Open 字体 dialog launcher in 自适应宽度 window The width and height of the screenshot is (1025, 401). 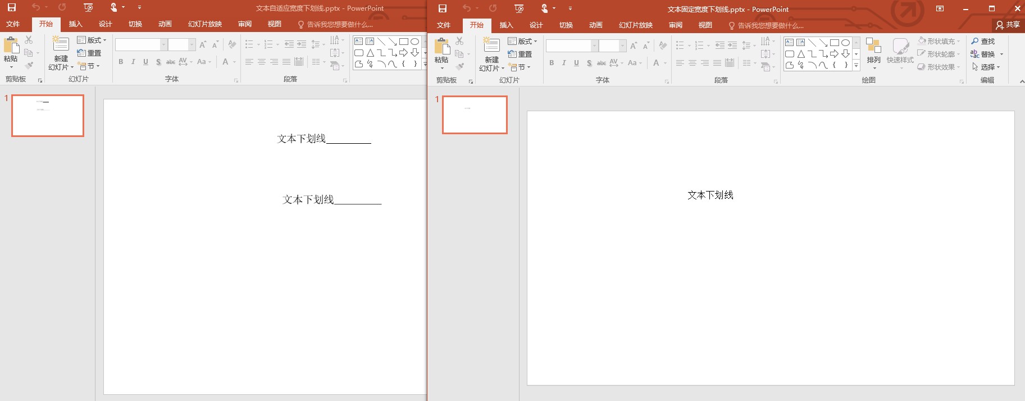[x=236, y=81]
